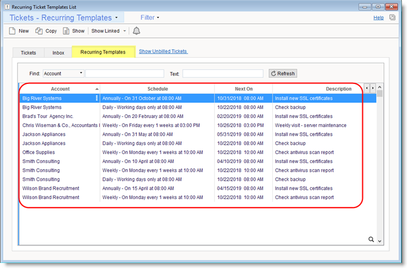The width and height of the screenshot is (408, 269).
Task: Switch to the Tickets tab
Action: [x=28, y=53]
